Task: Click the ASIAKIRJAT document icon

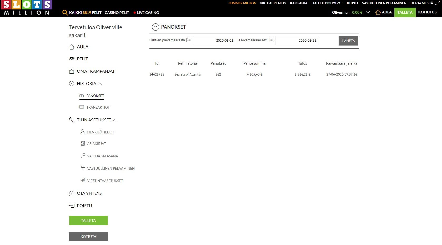Action: pos(83,143)
